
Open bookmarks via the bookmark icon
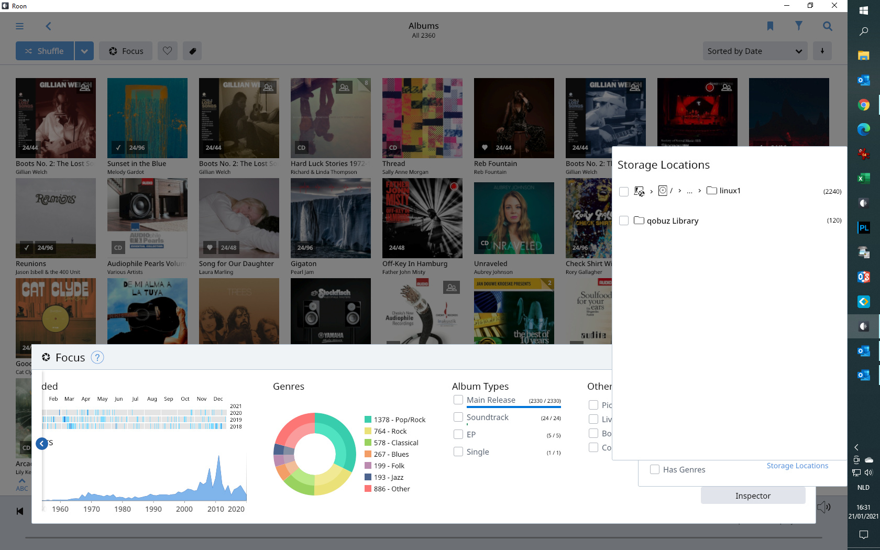(x=770, y=26)
